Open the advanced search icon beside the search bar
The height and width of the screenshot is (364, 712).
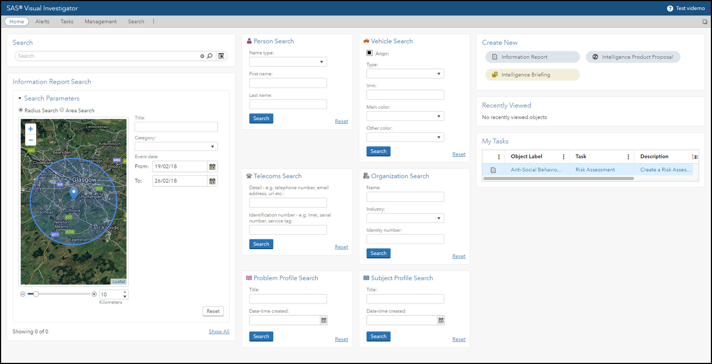tap(221, 56)
